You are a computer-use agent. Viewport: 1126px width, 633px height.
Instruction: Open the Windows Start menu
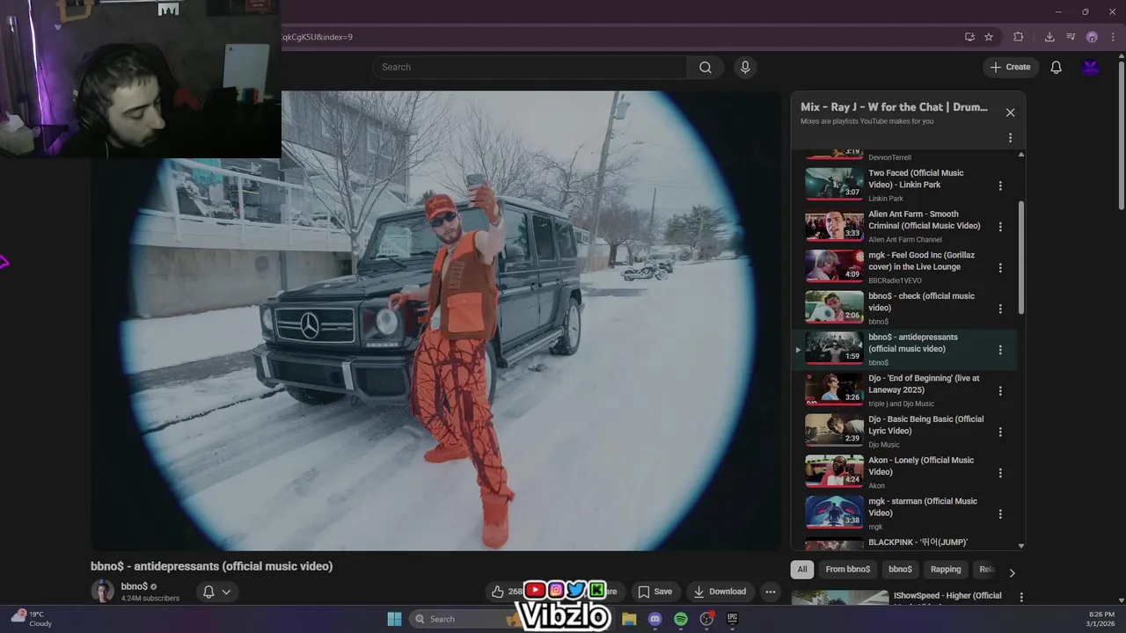[394, 619]
